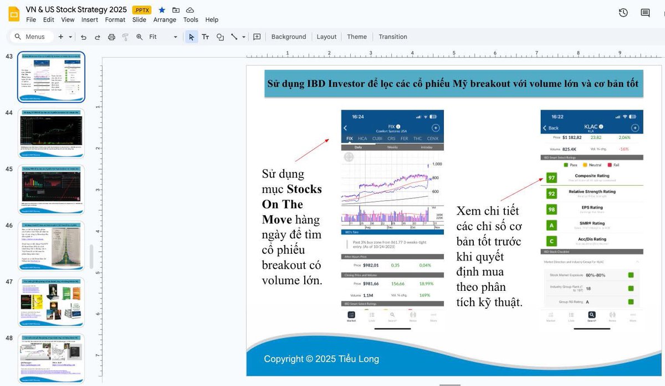Image resolution: width=665 pixels, height=386 pixels.
Task: Click the .PPTX file format badge
Action: point(142,10)
